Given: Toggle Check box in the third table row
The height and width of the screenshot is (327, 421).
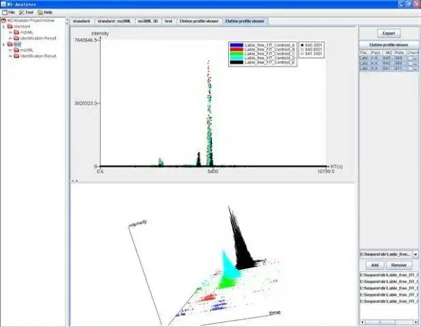Looking at the screenshot, I should [x=410, y=69].
